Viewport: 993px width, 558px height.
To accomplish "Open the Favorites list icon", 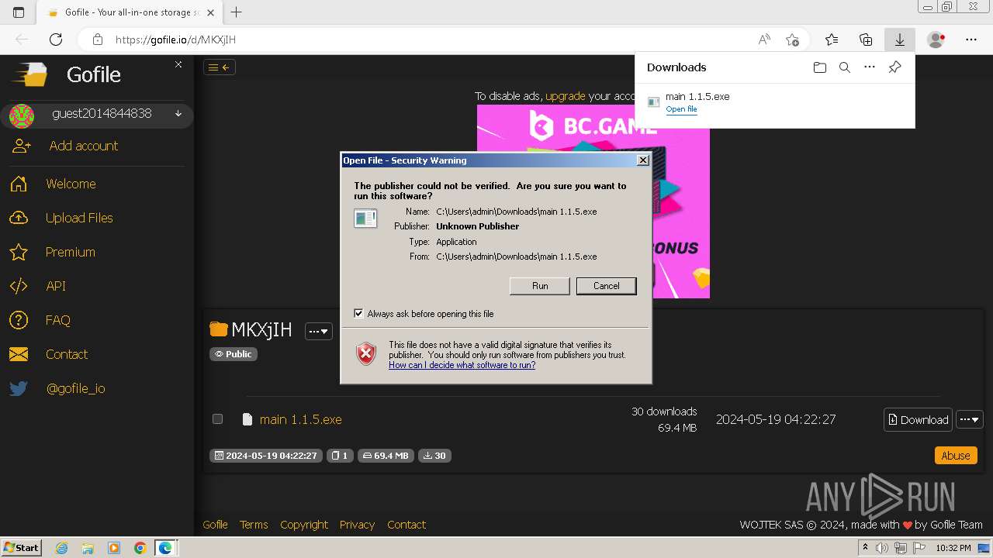I will 832,40.
